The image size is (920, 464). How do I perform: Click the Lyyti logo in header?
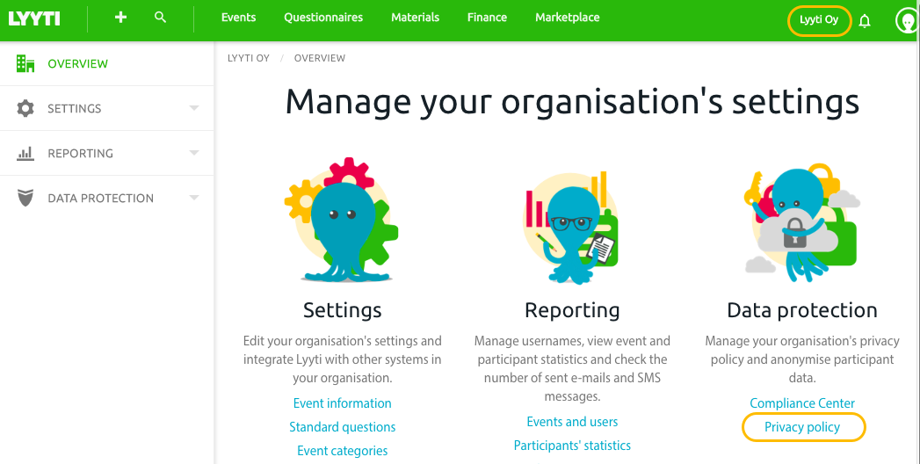[34, 18]
